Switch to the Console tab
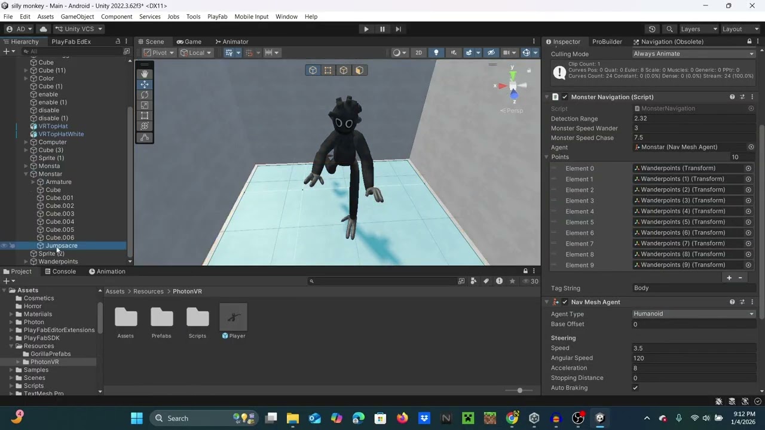 pos(59,272)
